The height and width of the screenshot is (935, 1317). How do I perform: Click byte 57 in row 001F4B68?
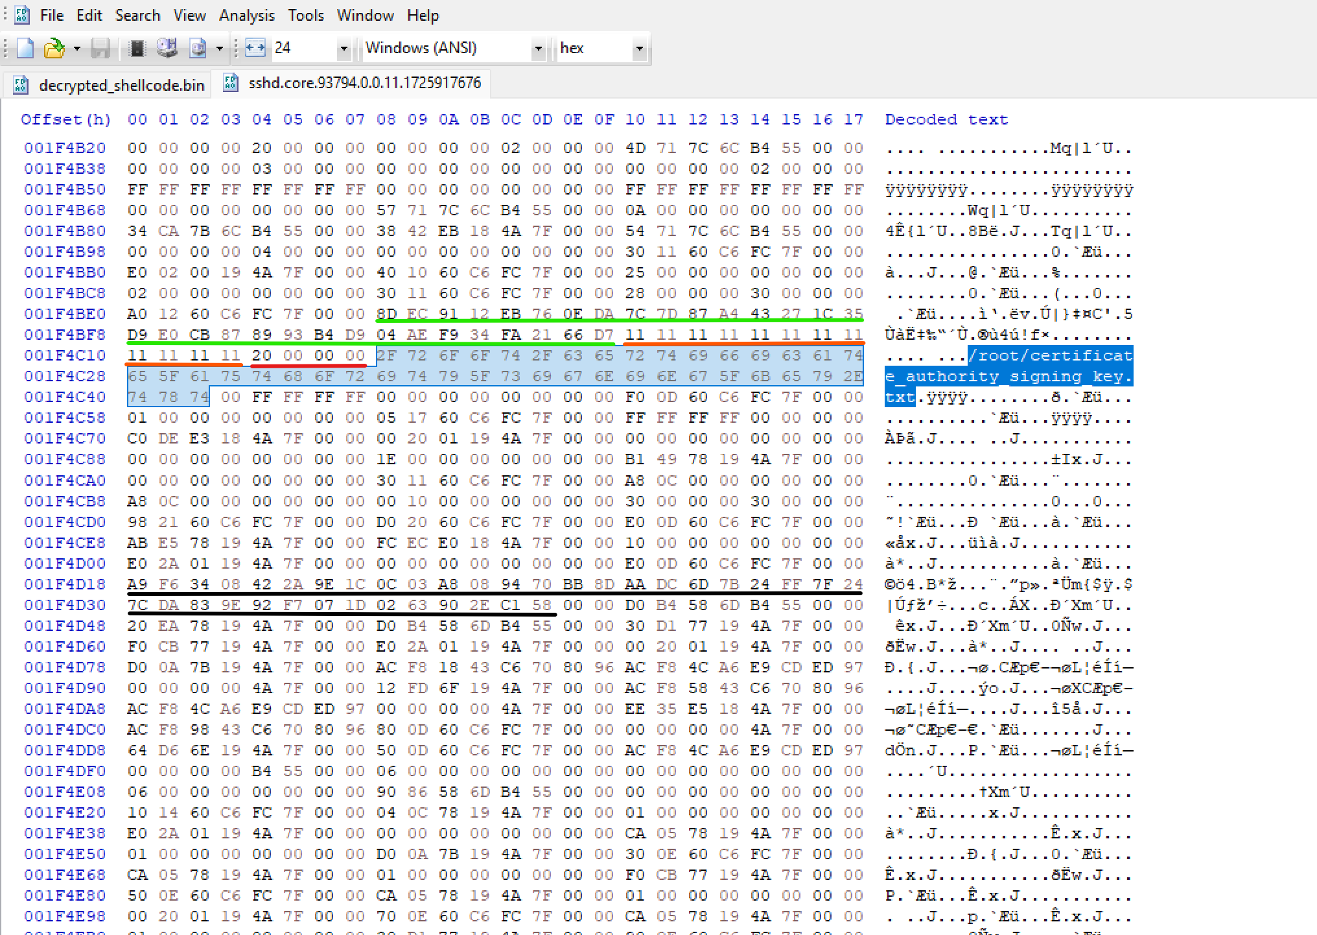click(386, 210)
